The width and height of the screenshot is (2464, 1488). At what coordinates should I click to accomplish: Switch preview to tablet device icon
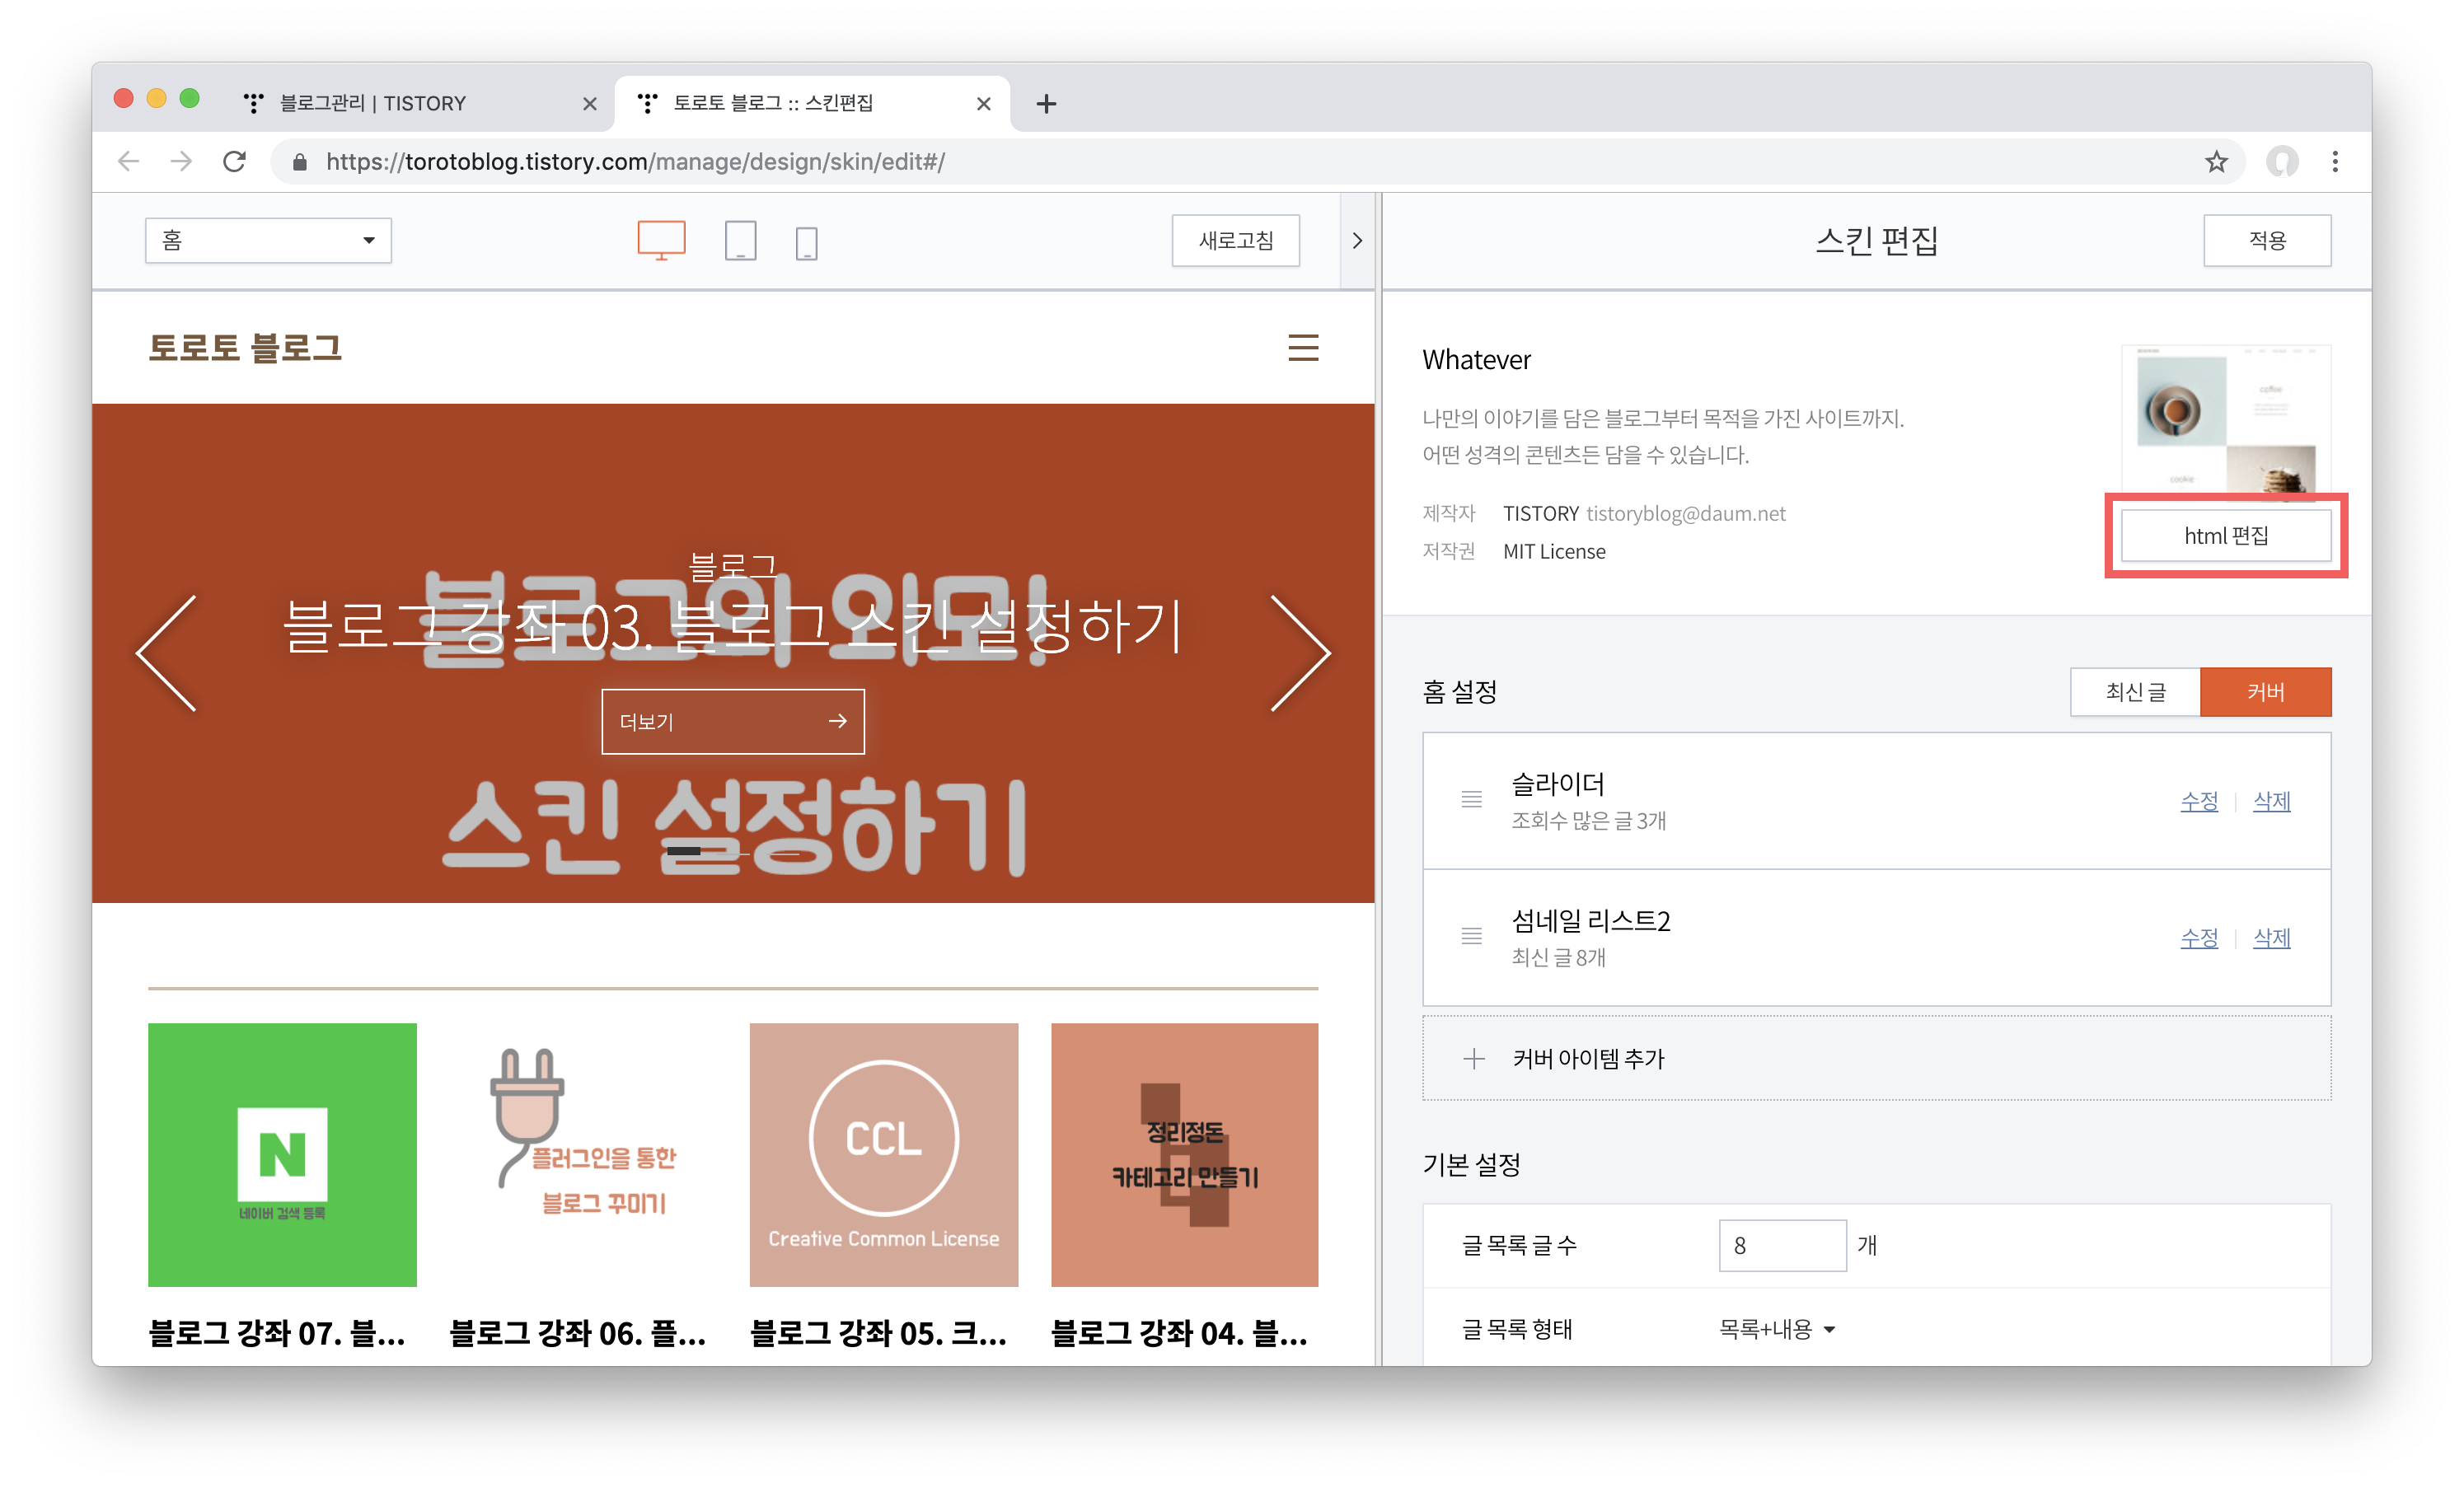[740, 241]
